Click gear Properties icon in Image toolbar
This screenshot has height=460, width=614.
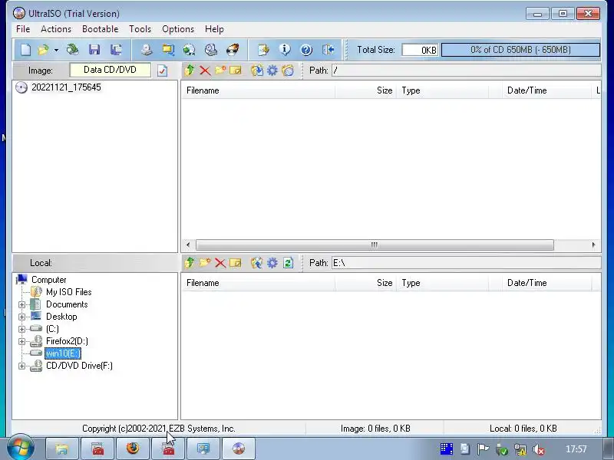point(272,71)
